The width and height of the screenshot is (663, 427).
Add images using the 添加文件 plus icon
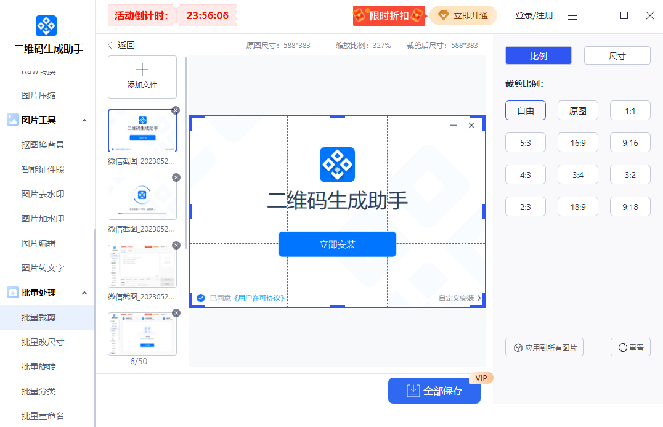142,70
